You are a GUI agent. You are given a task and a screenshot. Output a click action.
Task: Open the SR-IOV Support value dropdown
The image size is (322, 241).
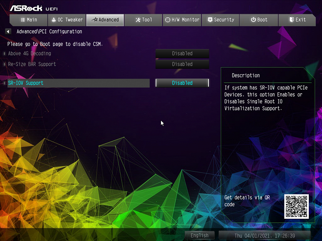pyautogui.click(x=182, y=83)
